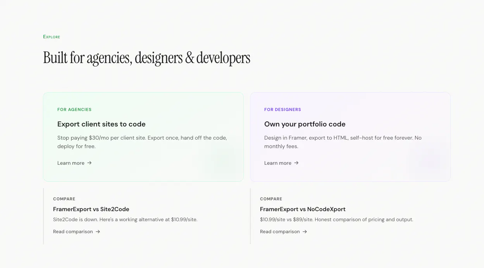Screen dimensions: 484x268
Task: Click the FOR AGENCIES label
Action: tap(74, 109)
